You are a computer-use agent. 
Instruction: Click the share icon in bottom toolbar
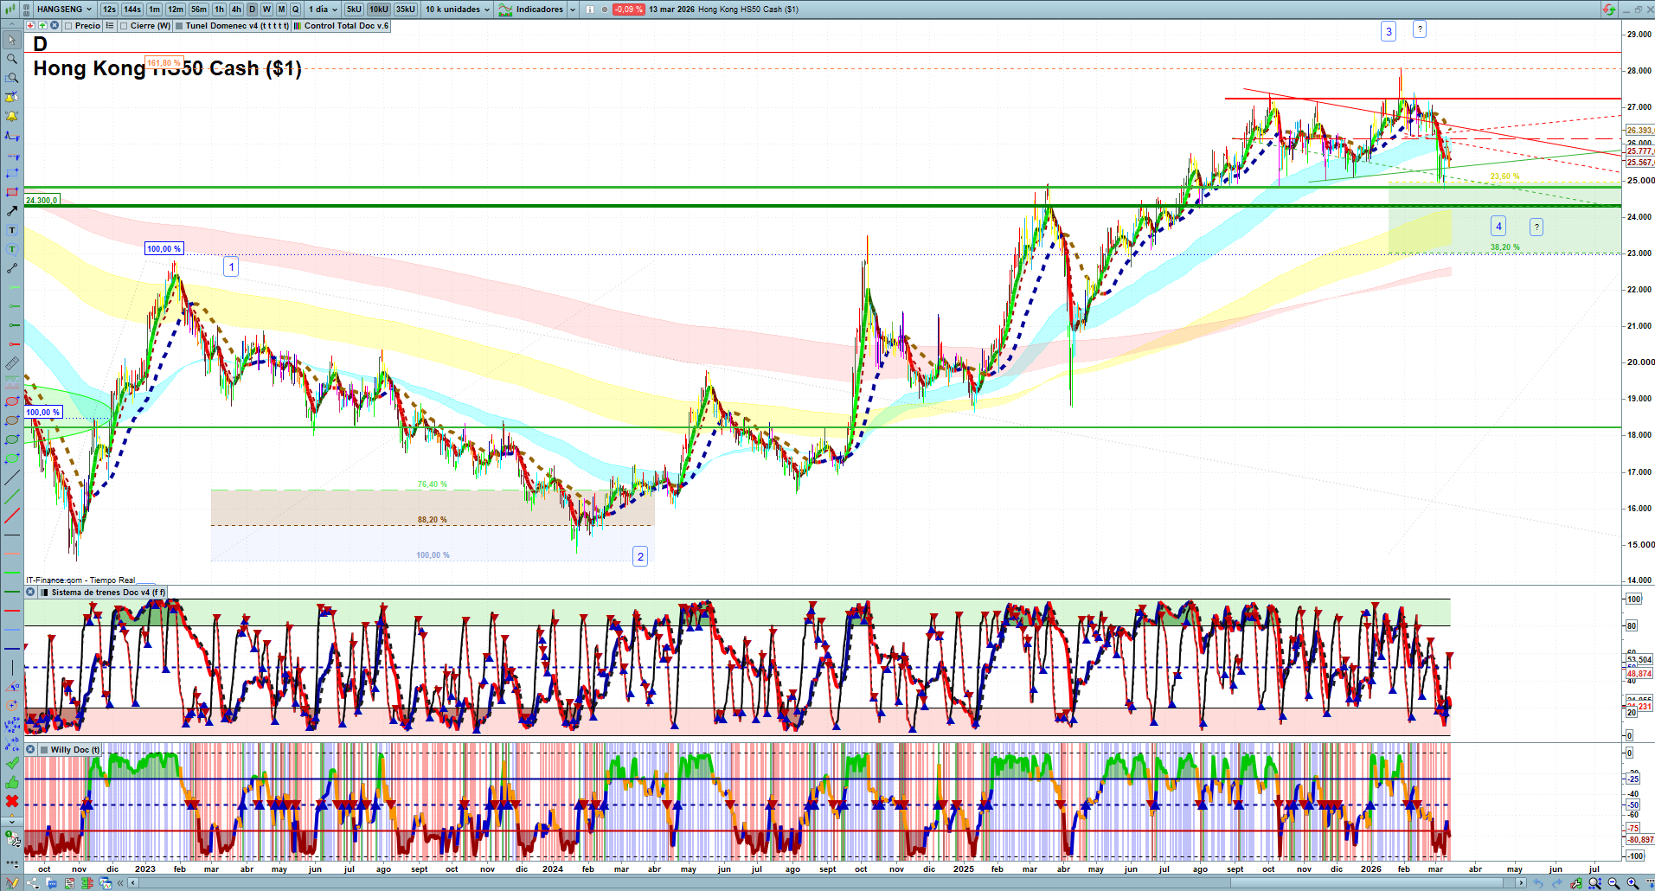click(x=33, y=883)
